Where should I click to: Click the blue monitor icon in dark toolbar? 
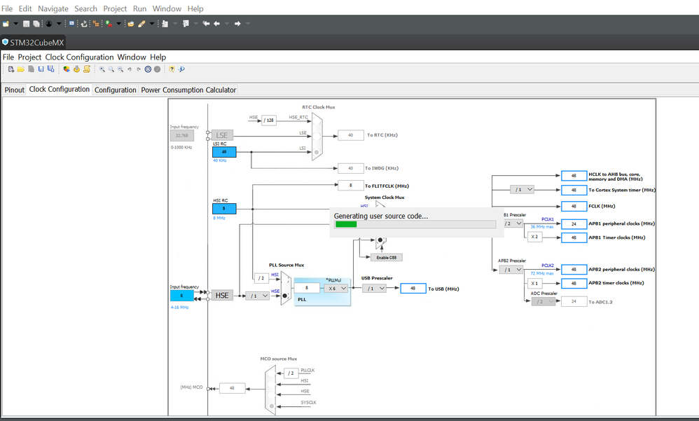click(71, 24)
